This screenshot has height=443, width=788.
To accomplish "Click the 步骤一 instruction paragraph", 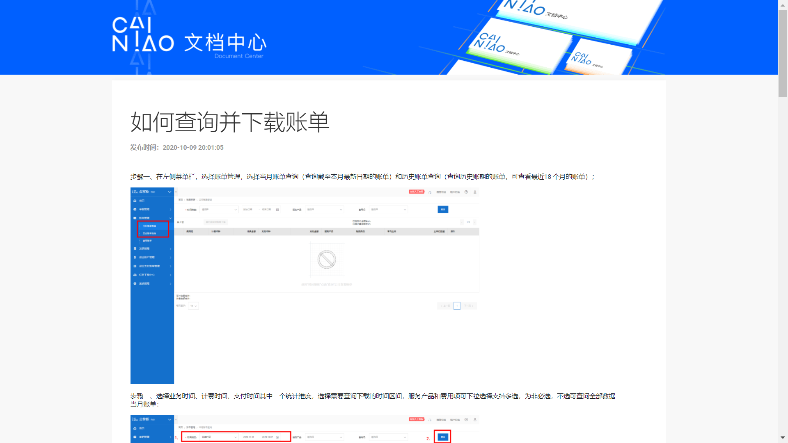I will click(x=363, y=176).
